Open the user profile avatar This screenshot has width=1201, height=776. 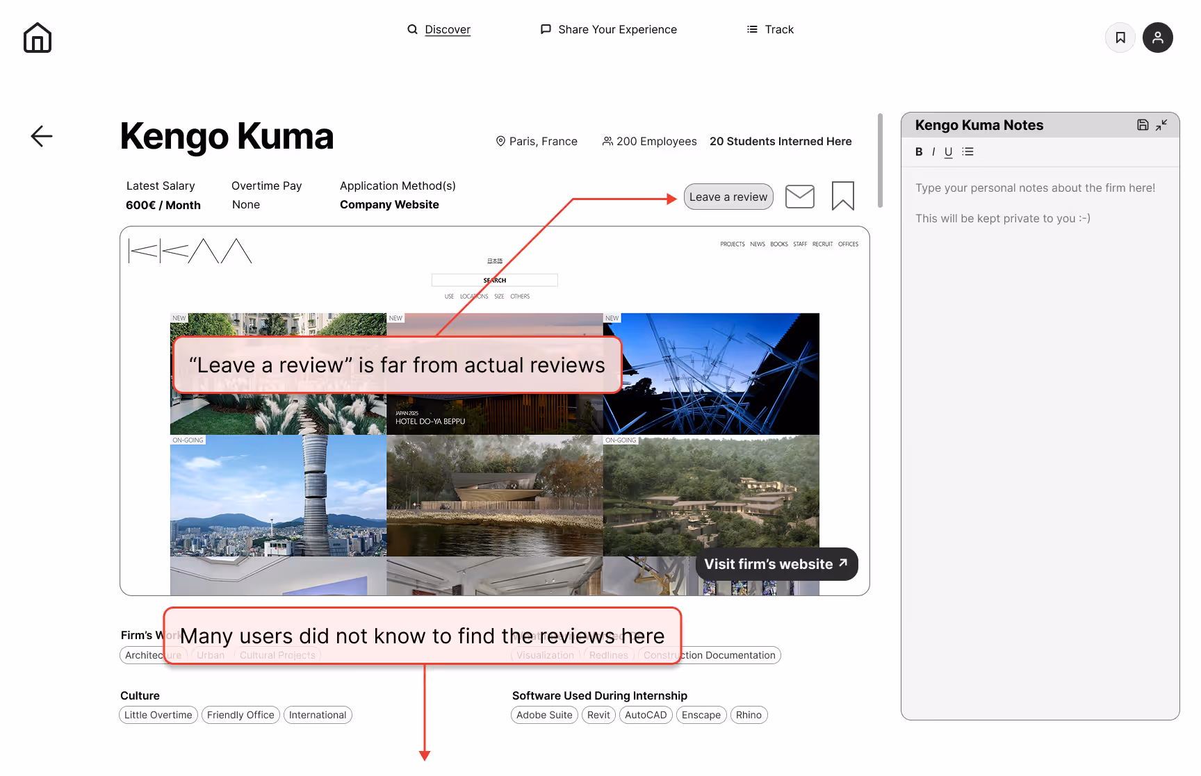(x=1158, y=38)
